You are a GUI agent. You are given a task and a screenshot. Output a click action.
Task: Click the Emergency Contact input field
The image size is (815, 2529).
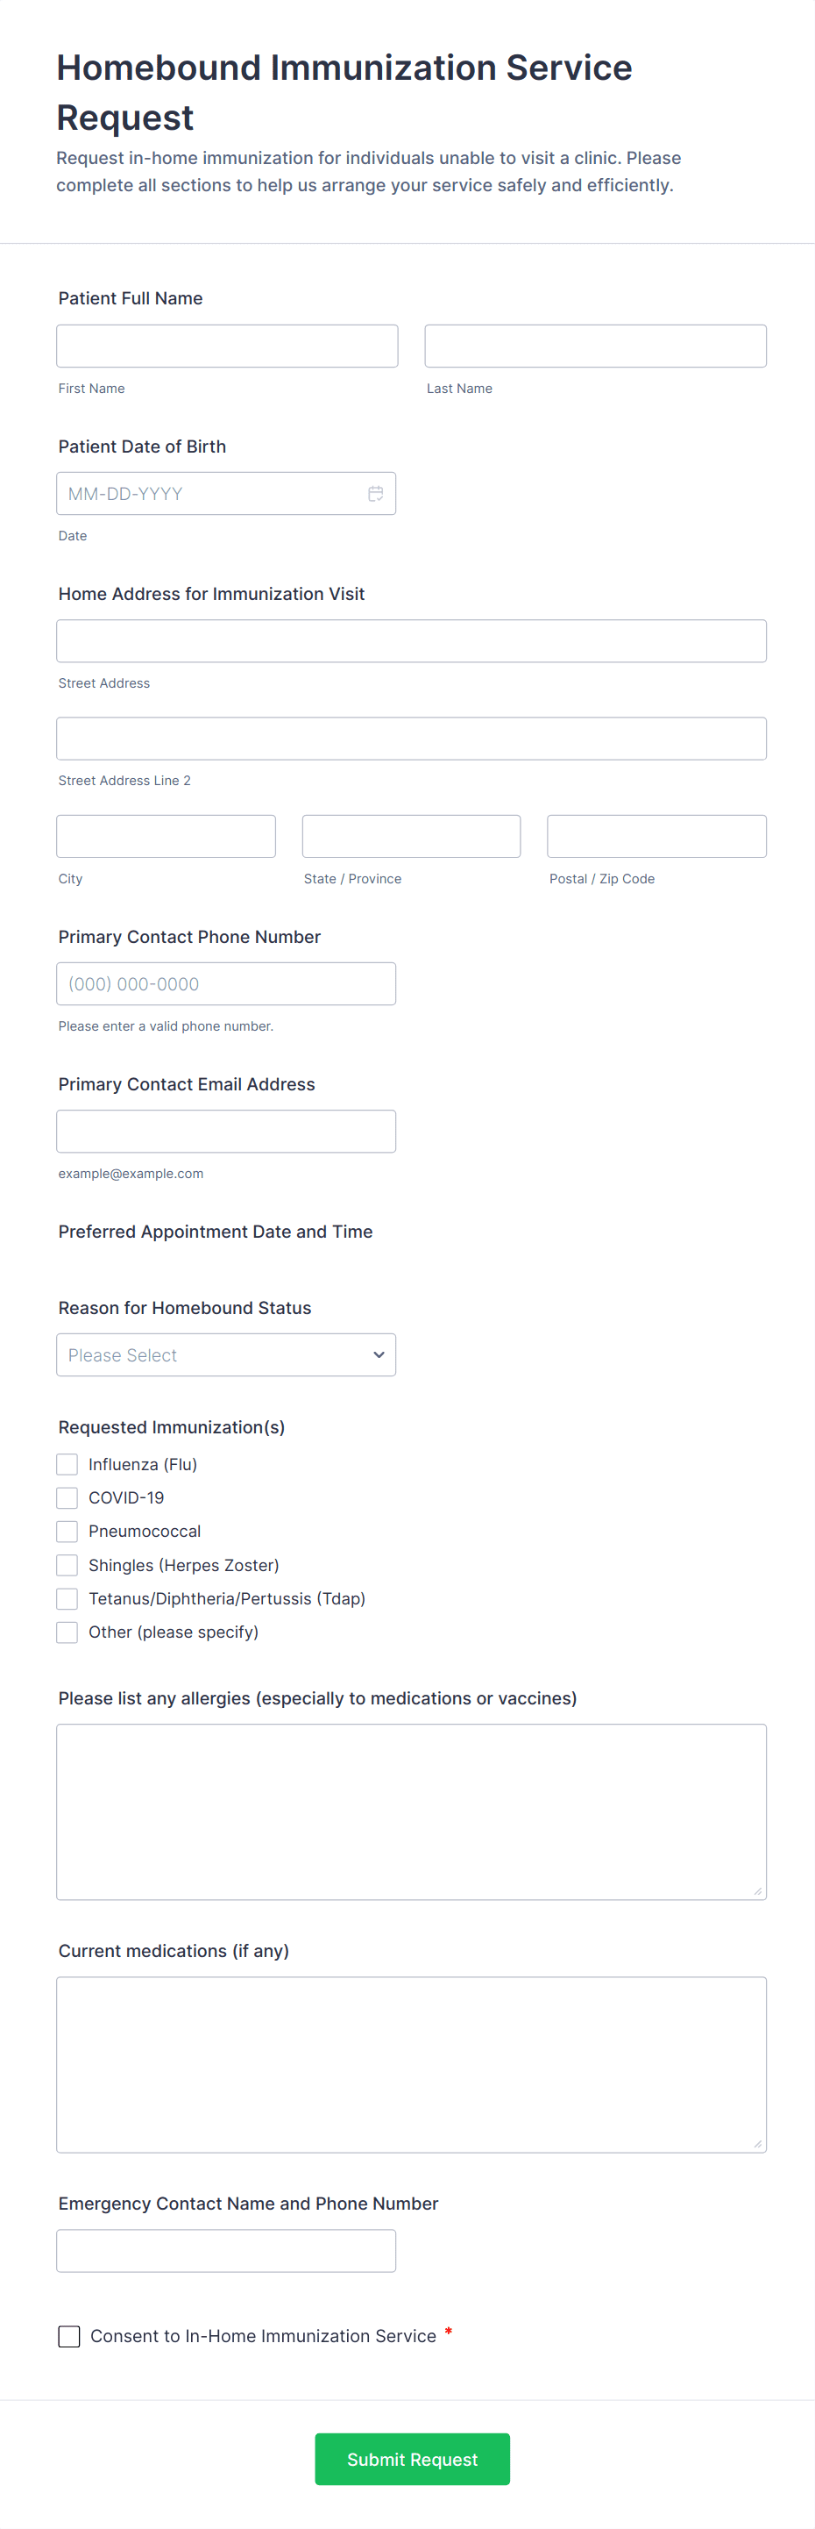pos(225,2250)
